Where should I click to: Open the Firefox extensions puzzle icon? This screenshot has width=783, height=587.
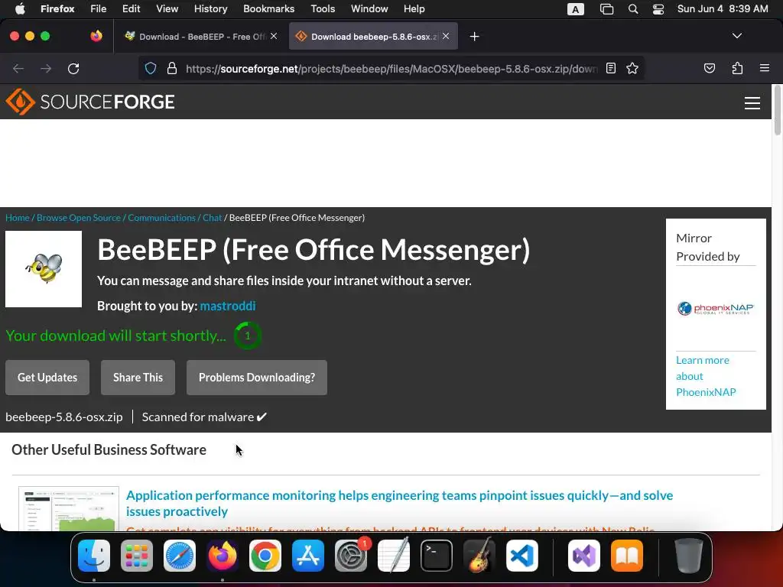tap(737, 68)
